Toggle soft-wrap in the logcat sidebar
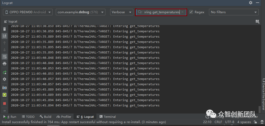This screenshot has width=265, height=126. 5,57
